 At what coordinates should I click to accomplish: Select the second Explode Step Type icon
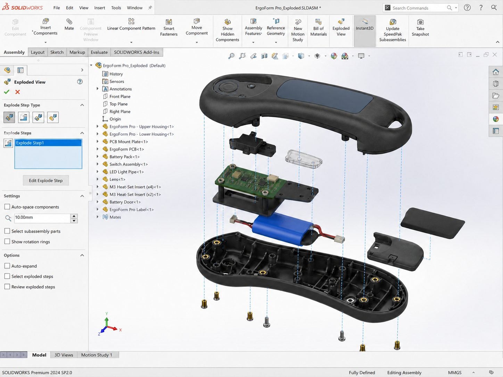(24, 117)
